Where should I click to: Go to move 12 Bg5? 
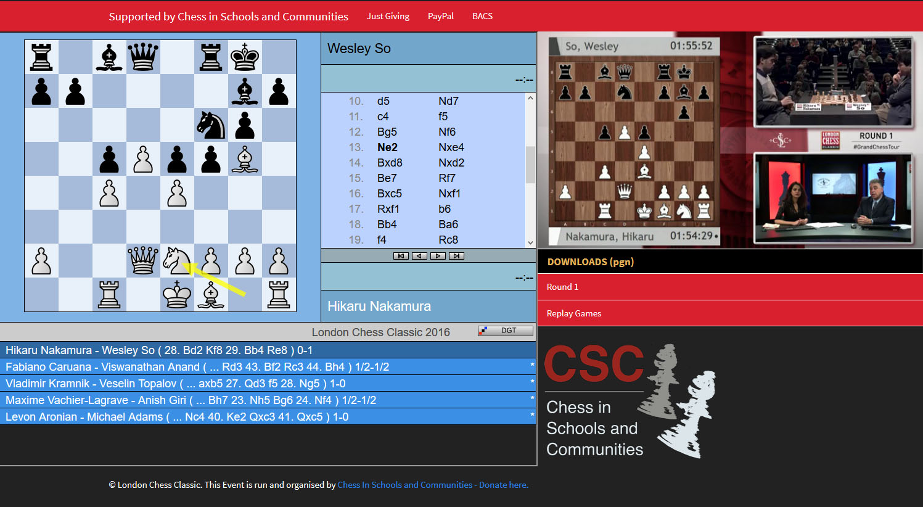[x=387, y=132]
